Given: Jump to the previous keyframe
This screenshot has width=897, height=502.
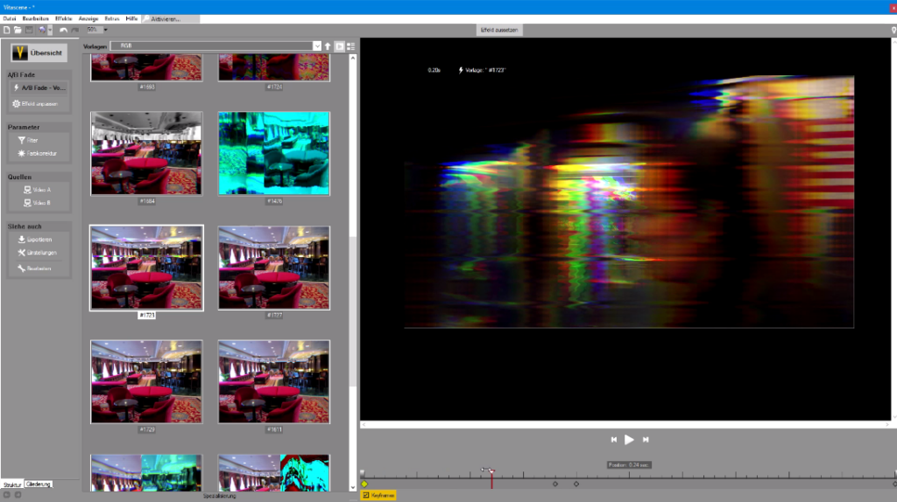Looking at the screenshot, I should click(x=613, y=440).
